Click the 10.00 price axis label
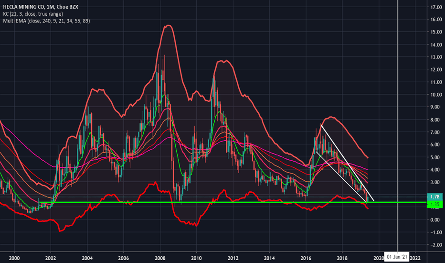Viewport: 445px width, 263px height. [436, 95]
